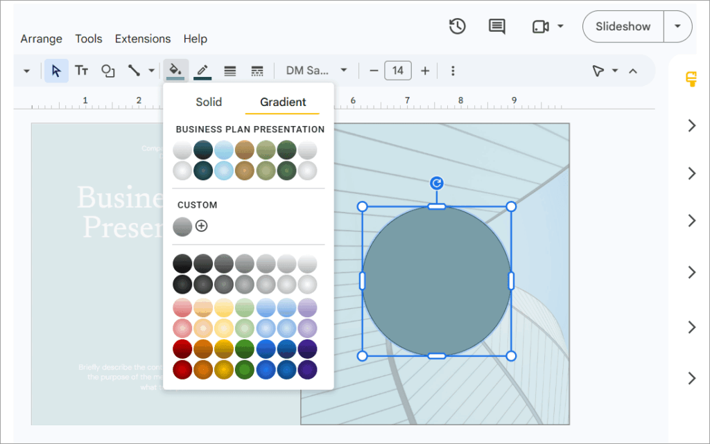This screenshot has height=444, width=710.
Task: Open the Arrange menu
Action: click(41, 39)
